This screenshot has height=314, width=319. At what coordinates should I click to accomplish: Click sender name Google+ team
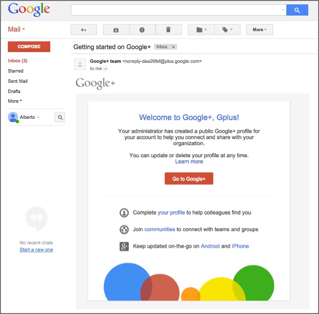[105, 61]
